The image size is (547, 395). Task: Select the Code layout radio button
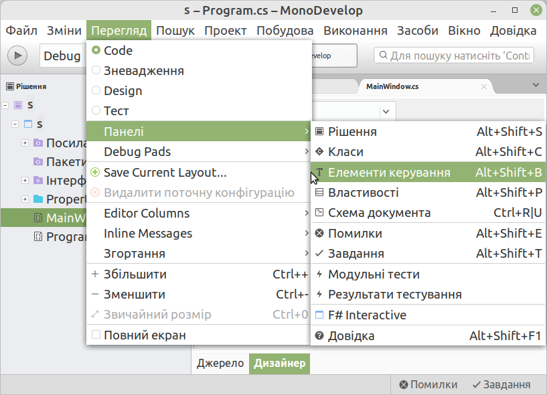[96, 50]
